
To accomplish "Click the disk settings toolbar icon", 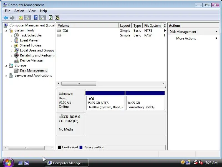I will (x=57, y=18).
